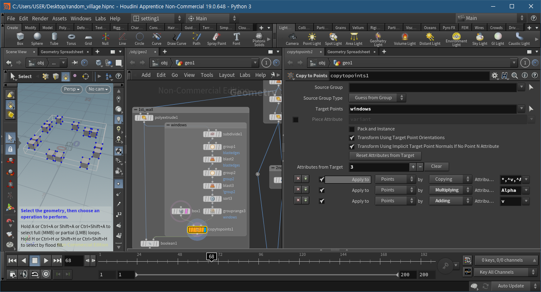
Task: Click the parameter gear settings icon
Action: 495,76
